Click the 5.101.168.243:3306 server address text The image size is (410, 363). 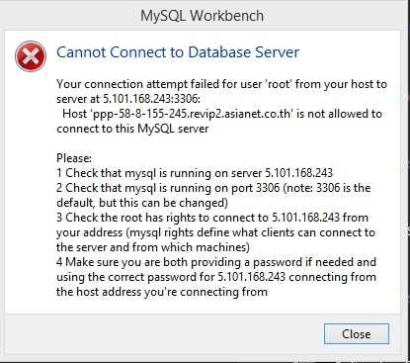click(152, 99)
